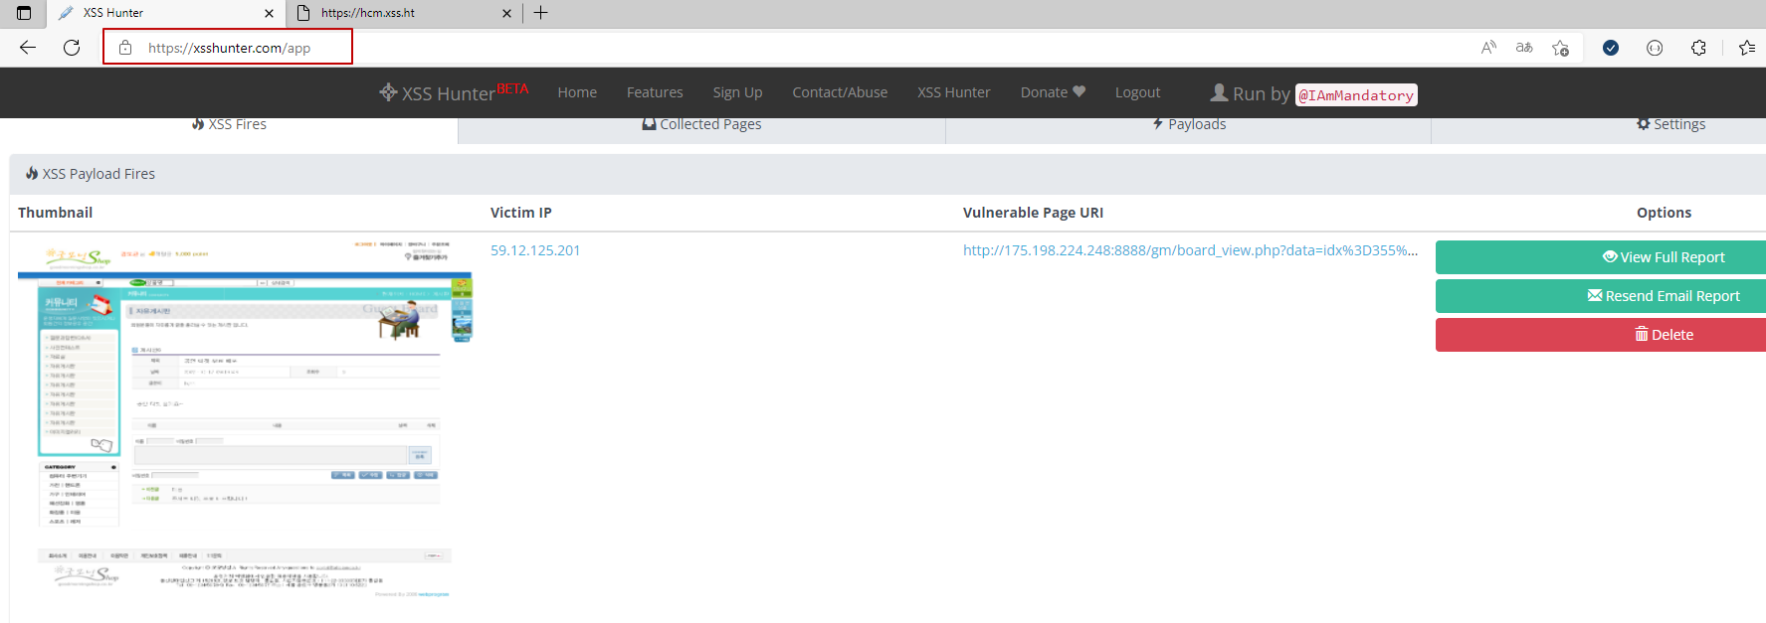Click Resend Email Report button
This screenshot has height=623, width=1766.
1601,296
